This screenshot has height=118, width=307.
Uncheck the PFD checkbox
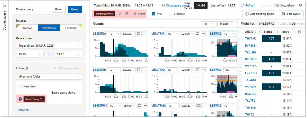tap(154, 14)
